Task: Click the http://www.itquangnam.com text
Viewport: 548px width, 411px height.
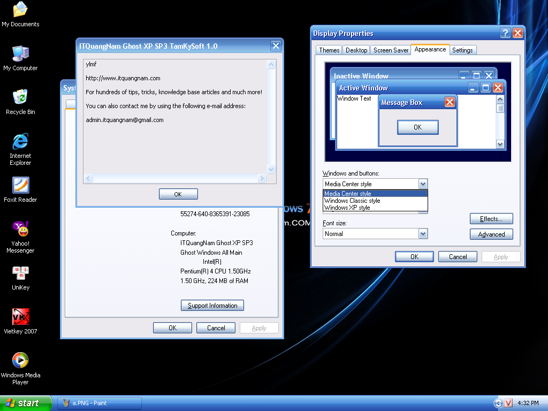Action: pyautogui.click(x=123, y=78)
